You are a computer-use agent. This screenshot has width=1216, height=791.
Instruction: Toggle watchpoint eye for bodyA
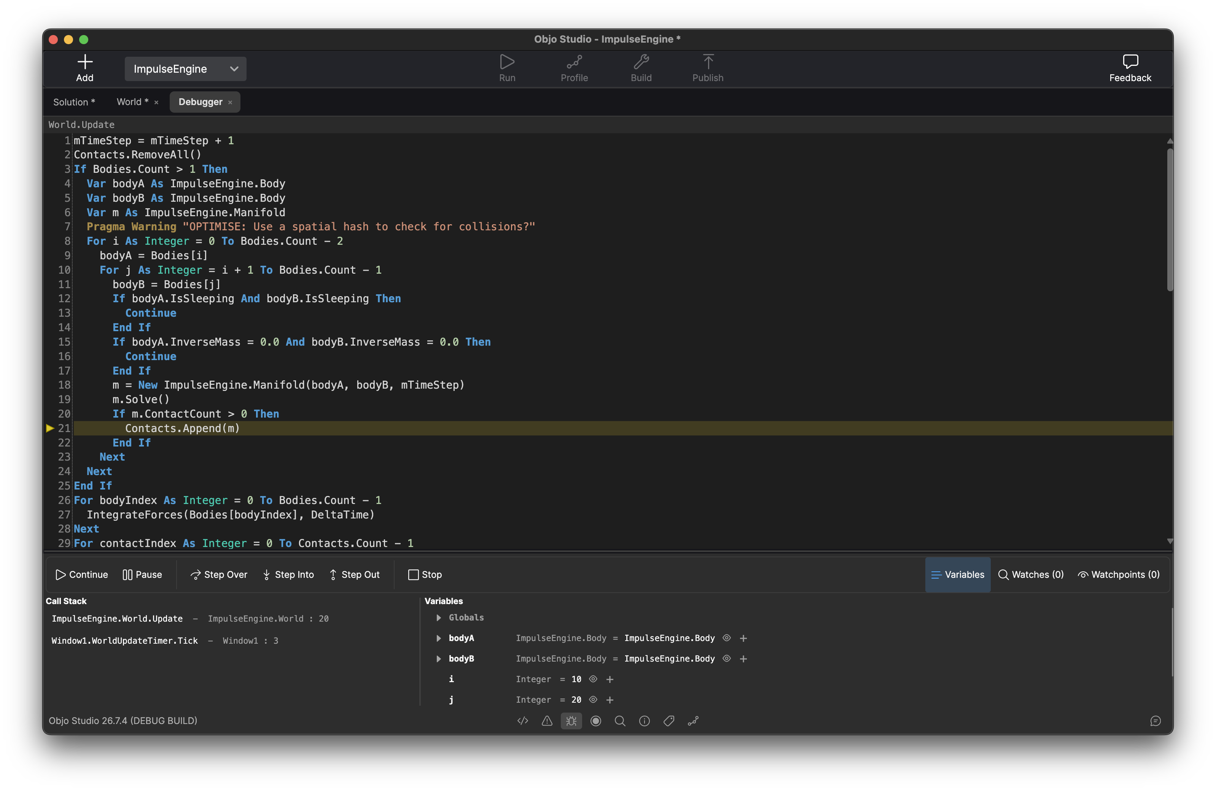(x=727, y=638)
